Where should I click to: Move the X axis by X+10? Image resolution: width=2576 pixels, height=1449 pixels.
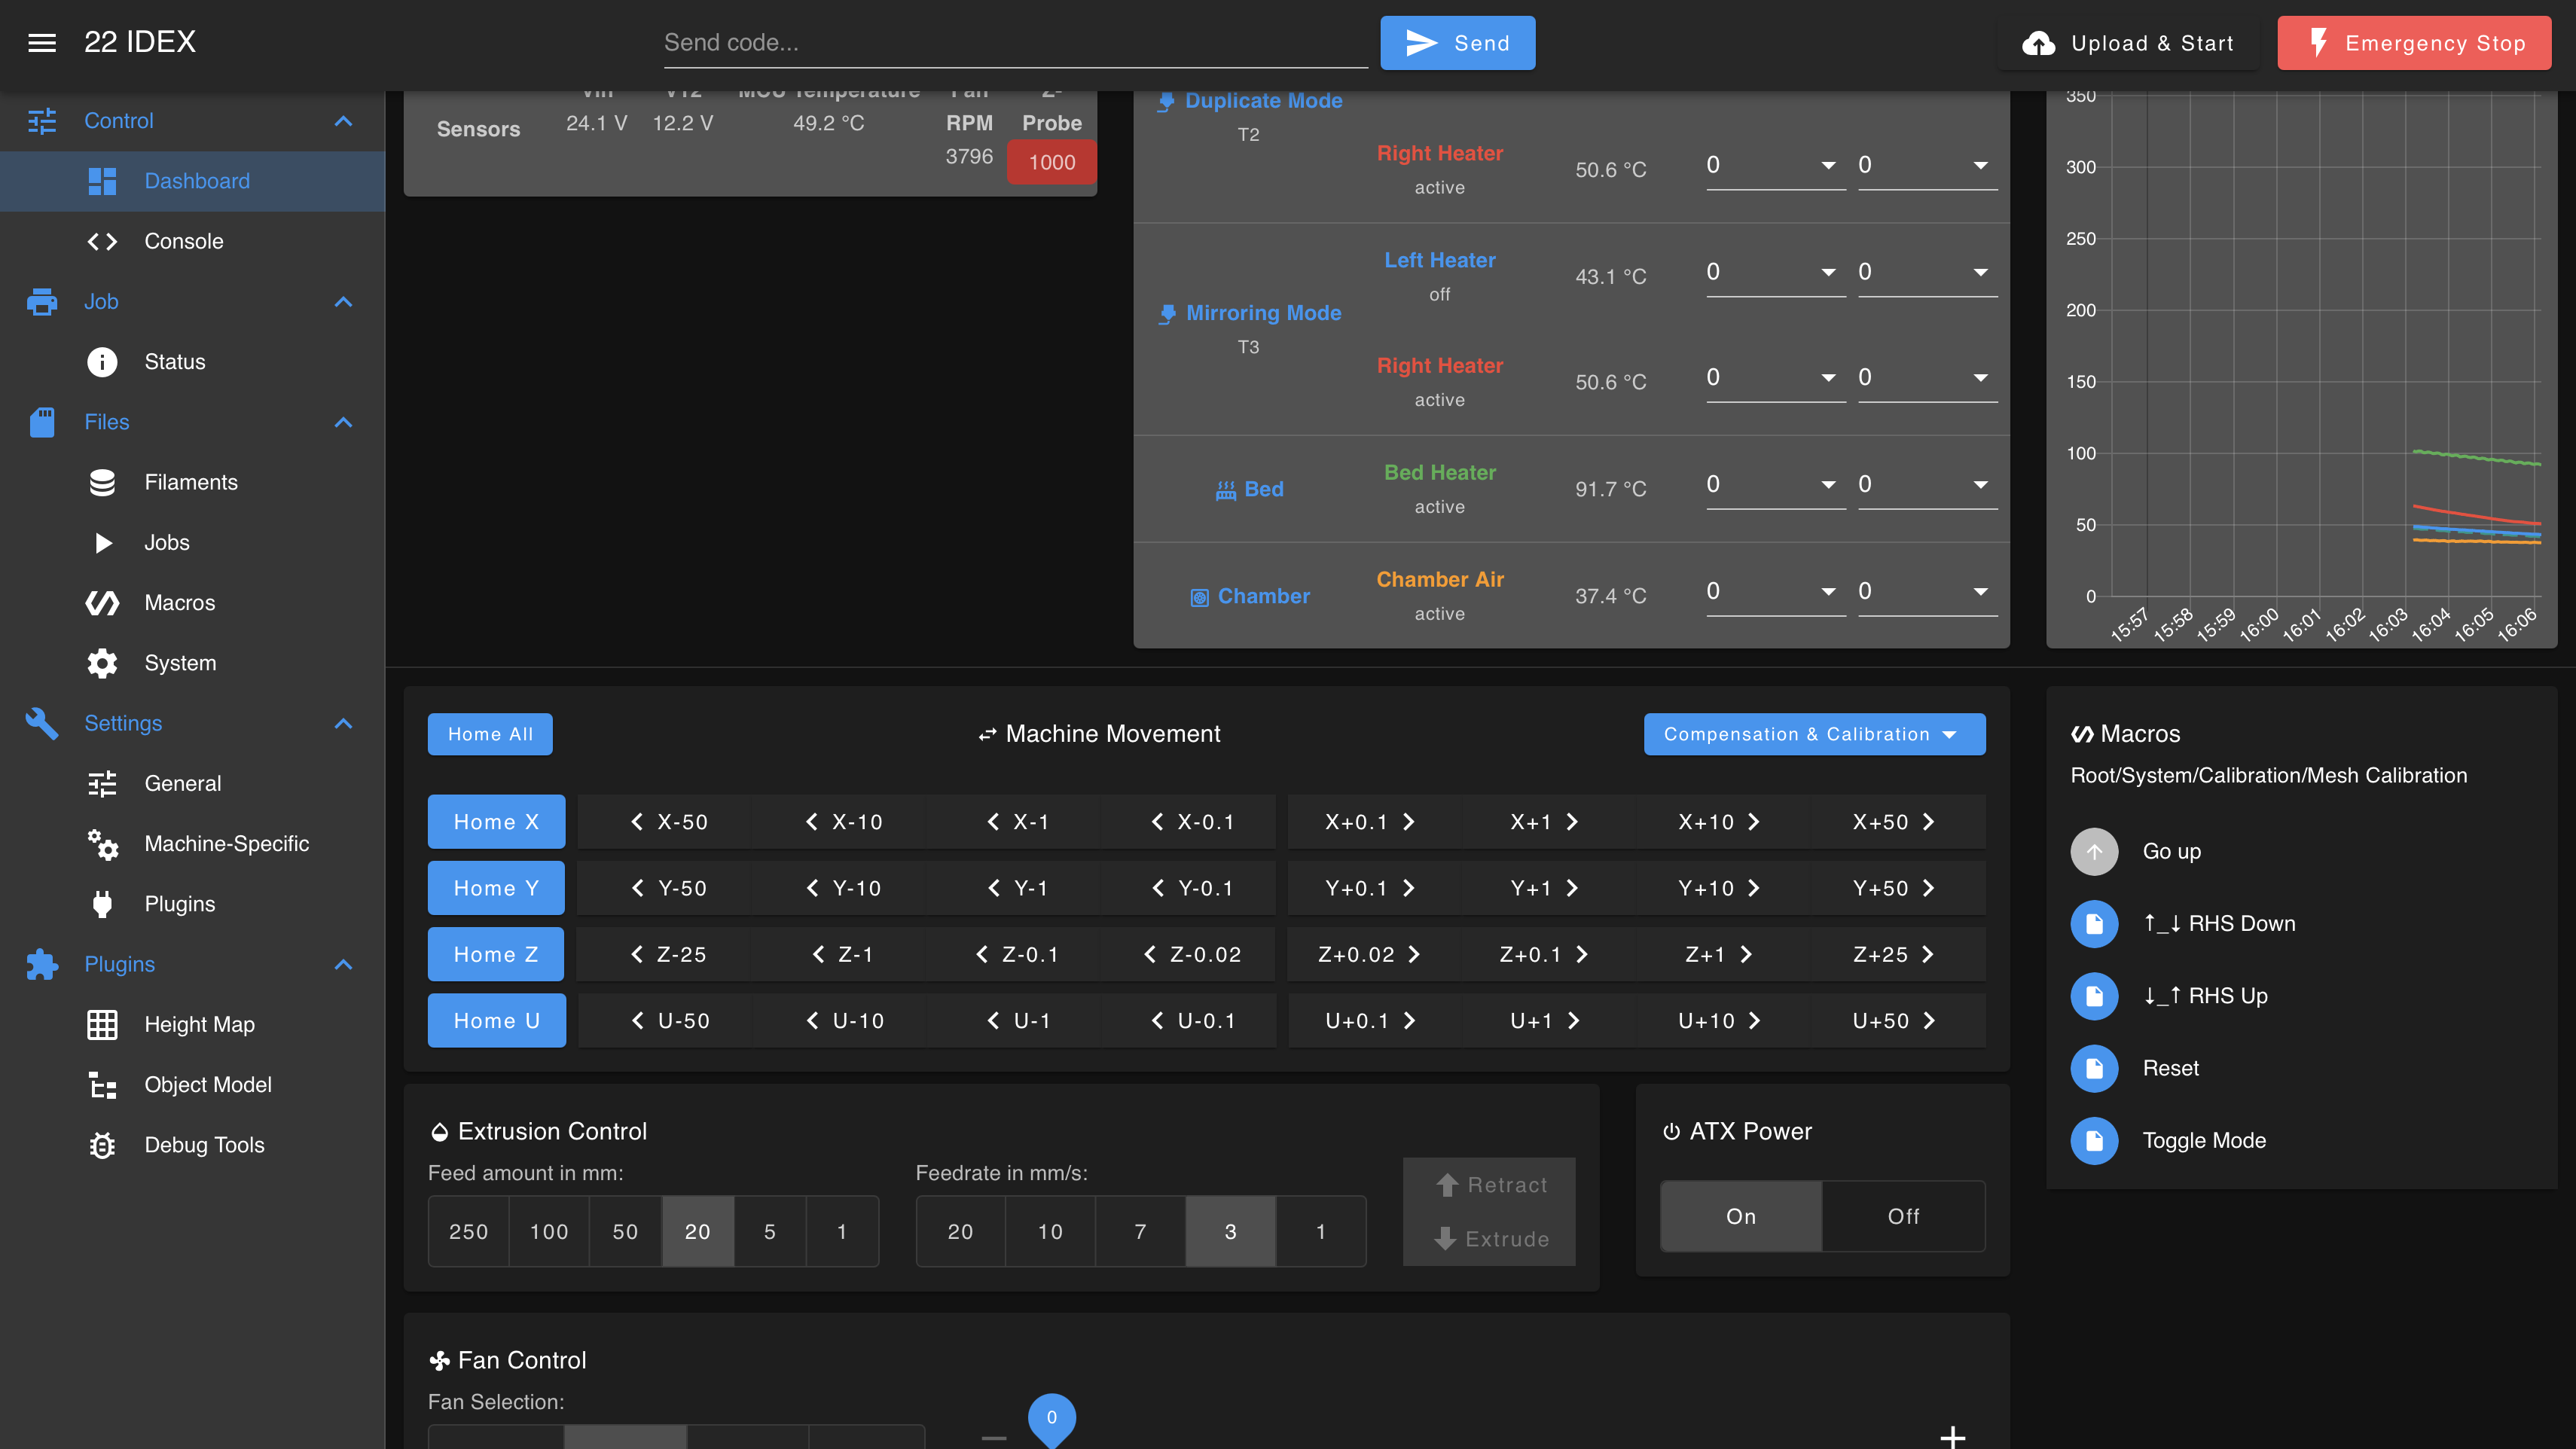point(1720,822)
